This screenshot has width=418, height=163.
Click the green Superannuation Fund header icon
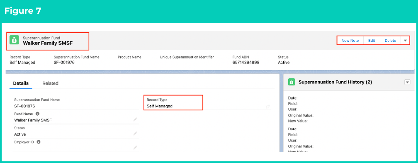15,40
